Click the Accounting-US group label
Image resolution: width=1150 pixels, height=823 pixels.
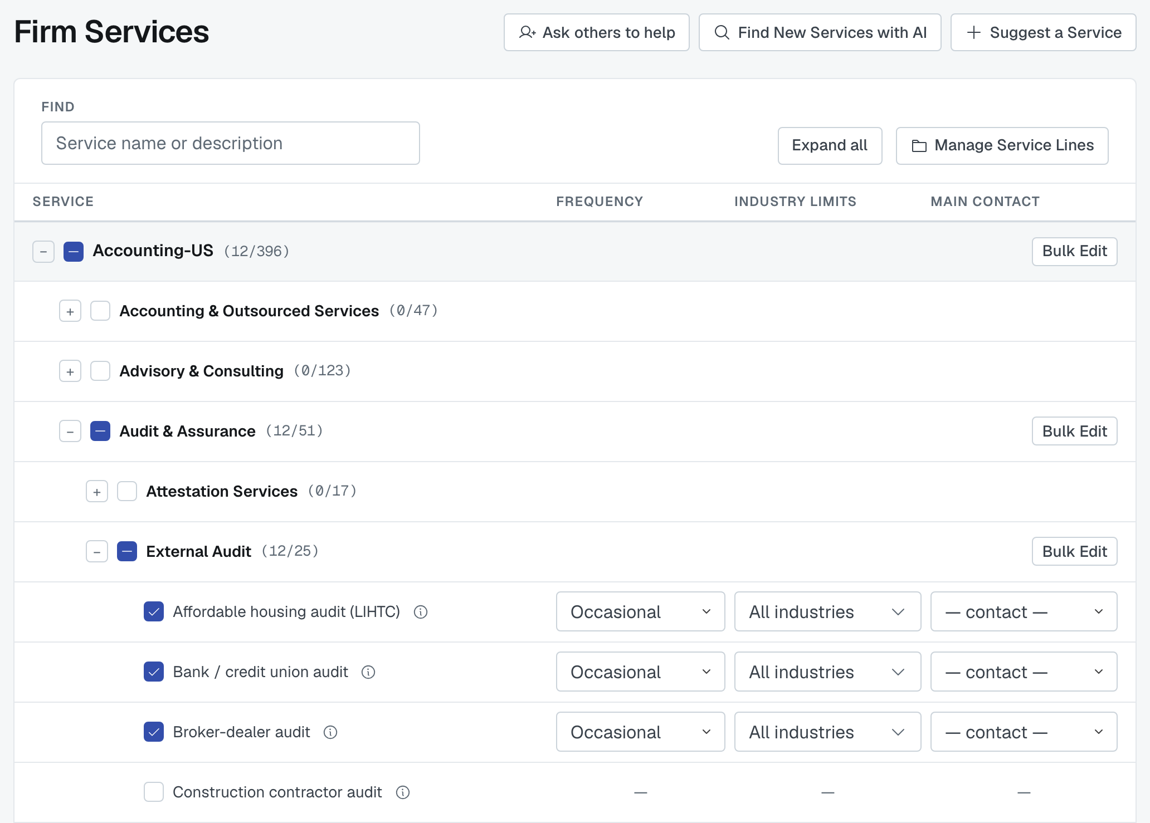point(153,251)
